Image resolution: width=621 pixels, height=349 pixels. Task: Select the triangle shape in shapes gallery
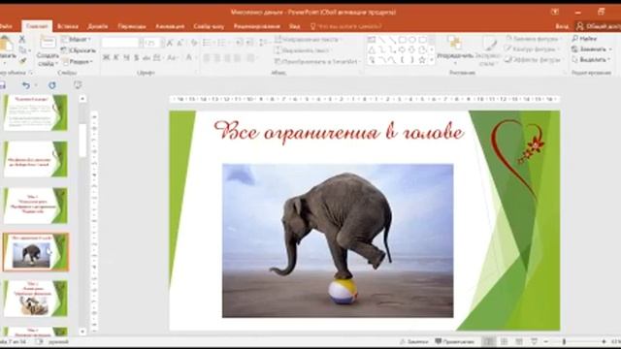tap(372, 49)
